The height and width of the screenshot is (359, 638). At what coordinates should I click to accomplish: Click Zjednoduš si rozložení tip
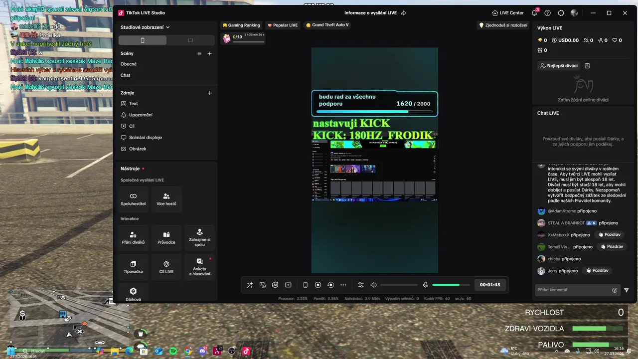pyautogui.click(x=503, y=25)
